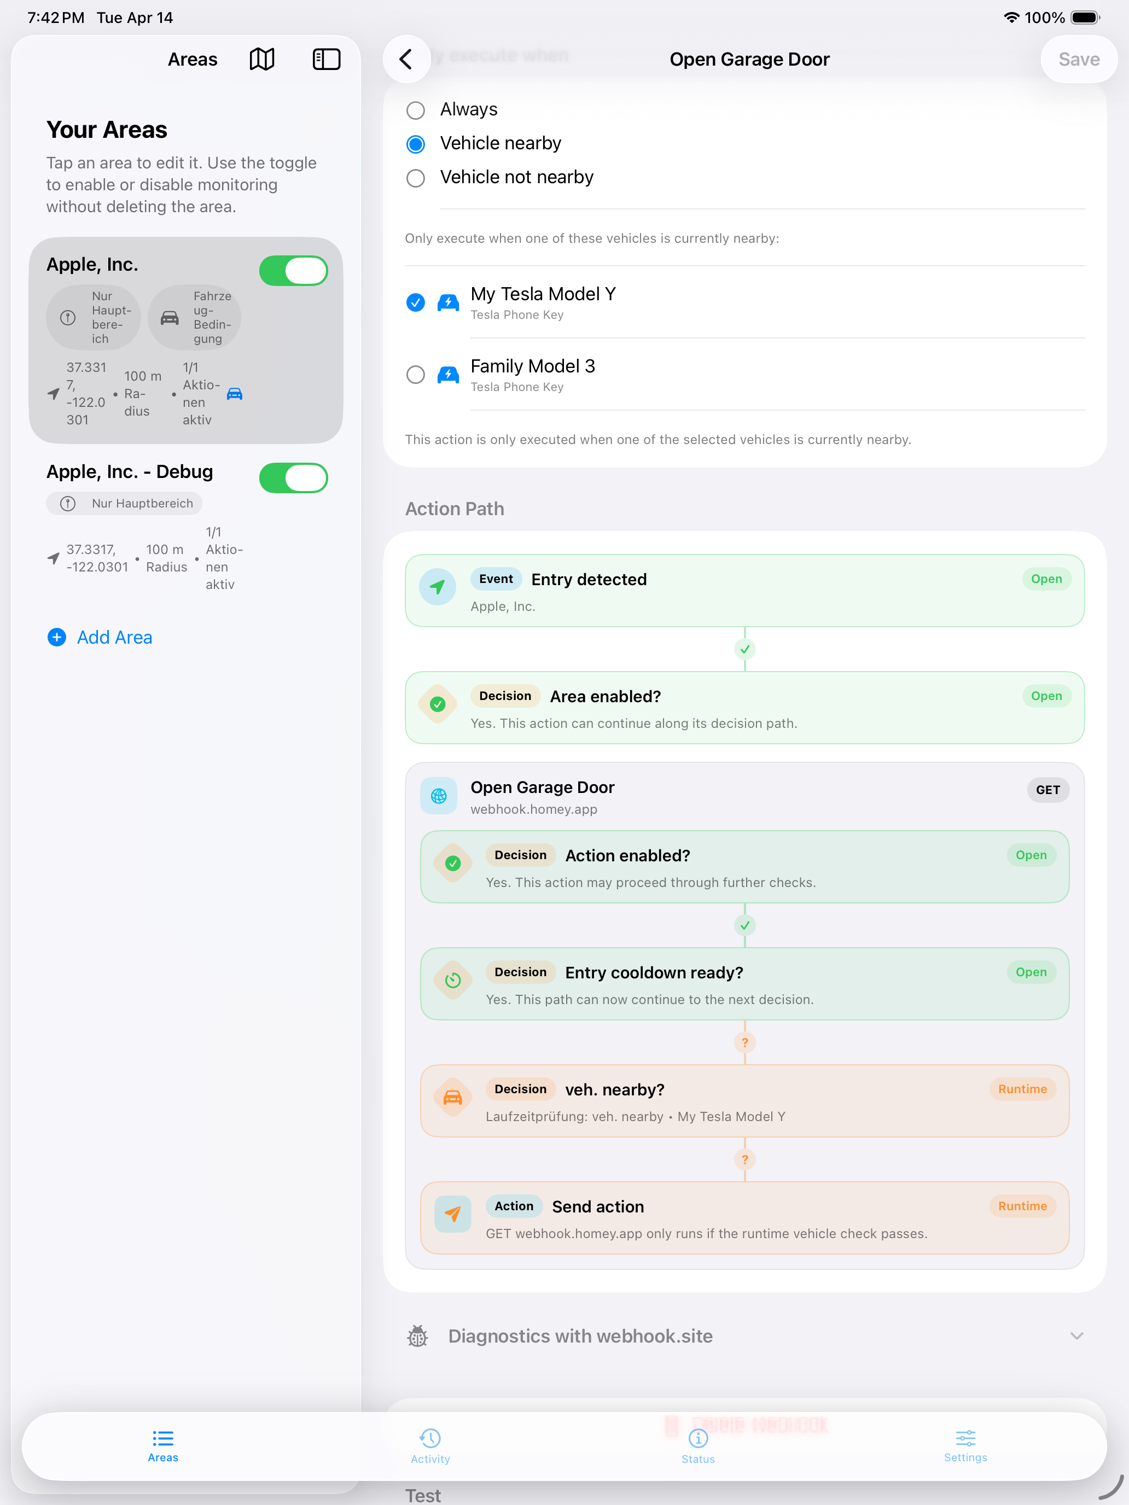Check the Family Model 3 vehicle
Viewport: 1129px width, 1505px height.
pos(416,374)
